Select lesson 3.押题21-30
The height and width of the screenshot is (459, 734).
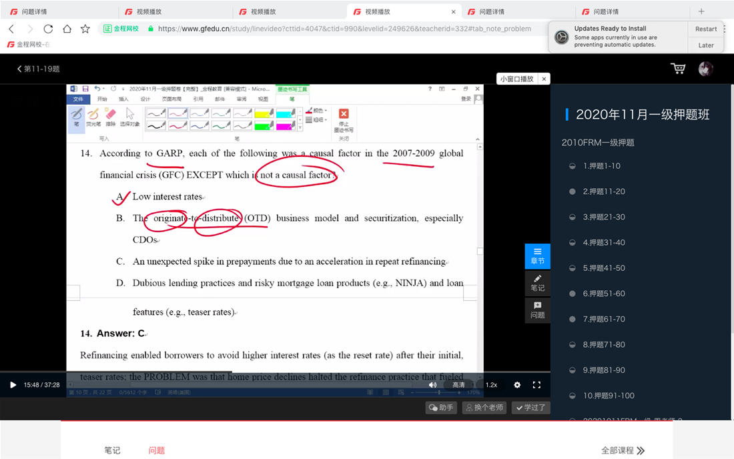(x=604, y=217)
